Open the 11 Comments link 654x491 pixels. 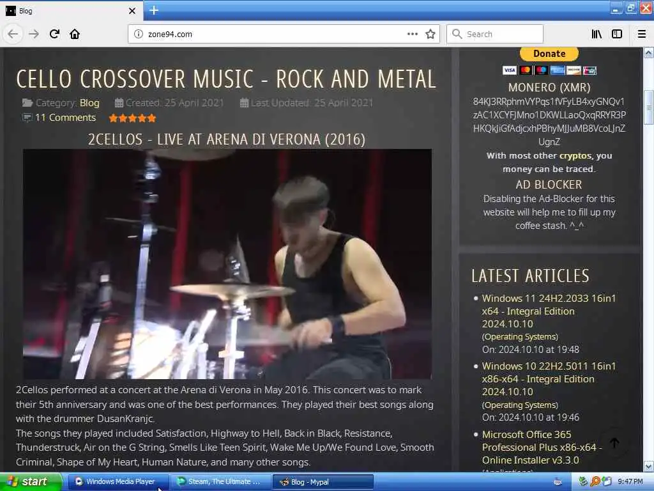65,118
